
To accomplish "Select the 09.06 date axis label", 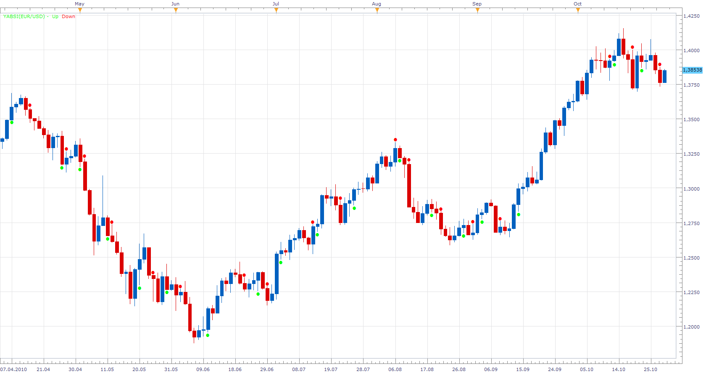I will coord(203,369).
